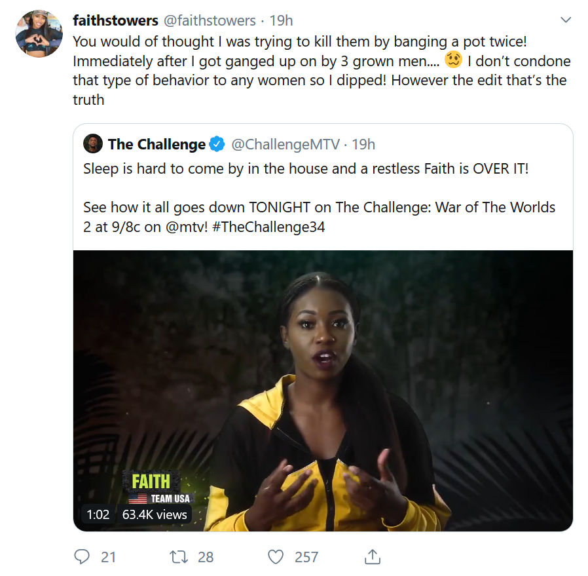Open the faithstowers display name link
Viewport: 588px width, 576px height.
tap(115, 20)
